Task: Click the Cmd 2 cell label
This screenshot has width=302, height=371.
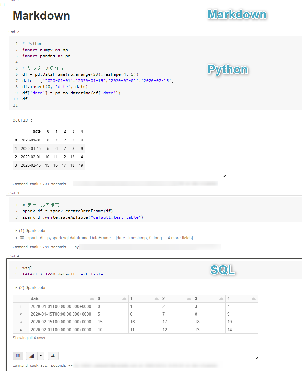Action: 14,32
